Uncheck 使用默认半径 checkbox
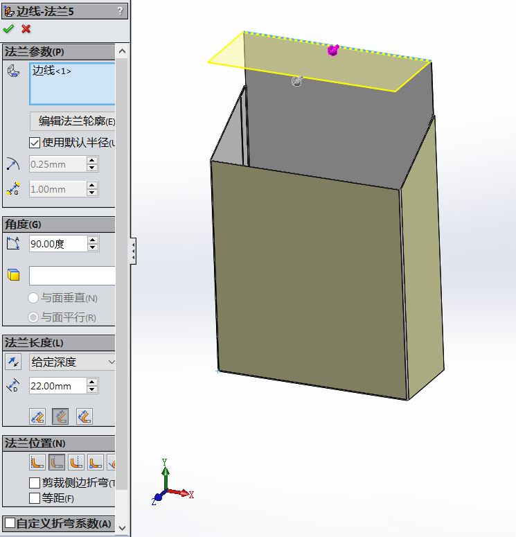The height and width of the screenshot is (537, 516). click(x=35, y=143)
